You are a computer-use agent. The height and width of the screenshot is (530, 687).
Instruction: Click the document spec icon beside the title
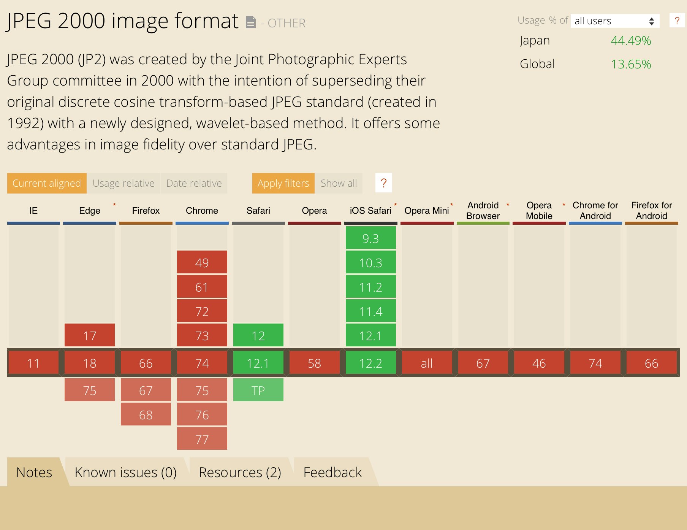[250, 22]
